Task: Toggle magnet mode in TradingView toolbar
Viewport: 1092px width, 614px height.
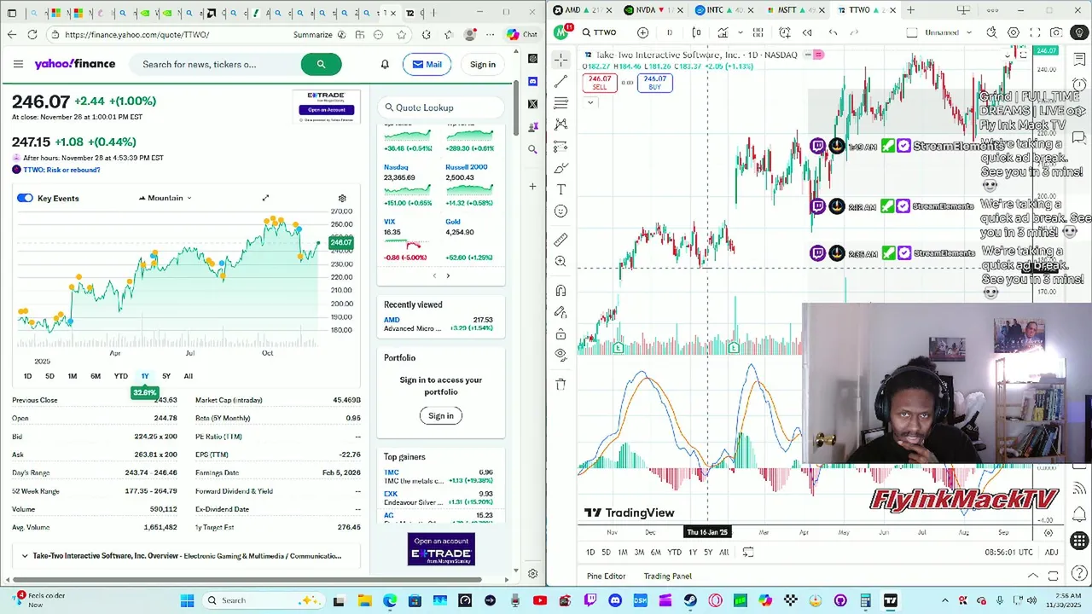Action: pyautogui.click(x=561, y=291)
